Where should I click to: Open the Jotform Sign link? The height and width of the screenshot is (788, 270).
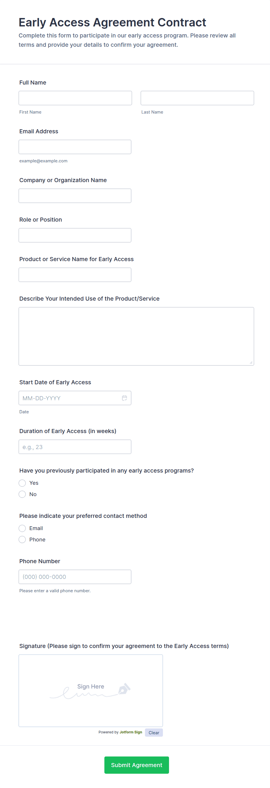(131, 732)
